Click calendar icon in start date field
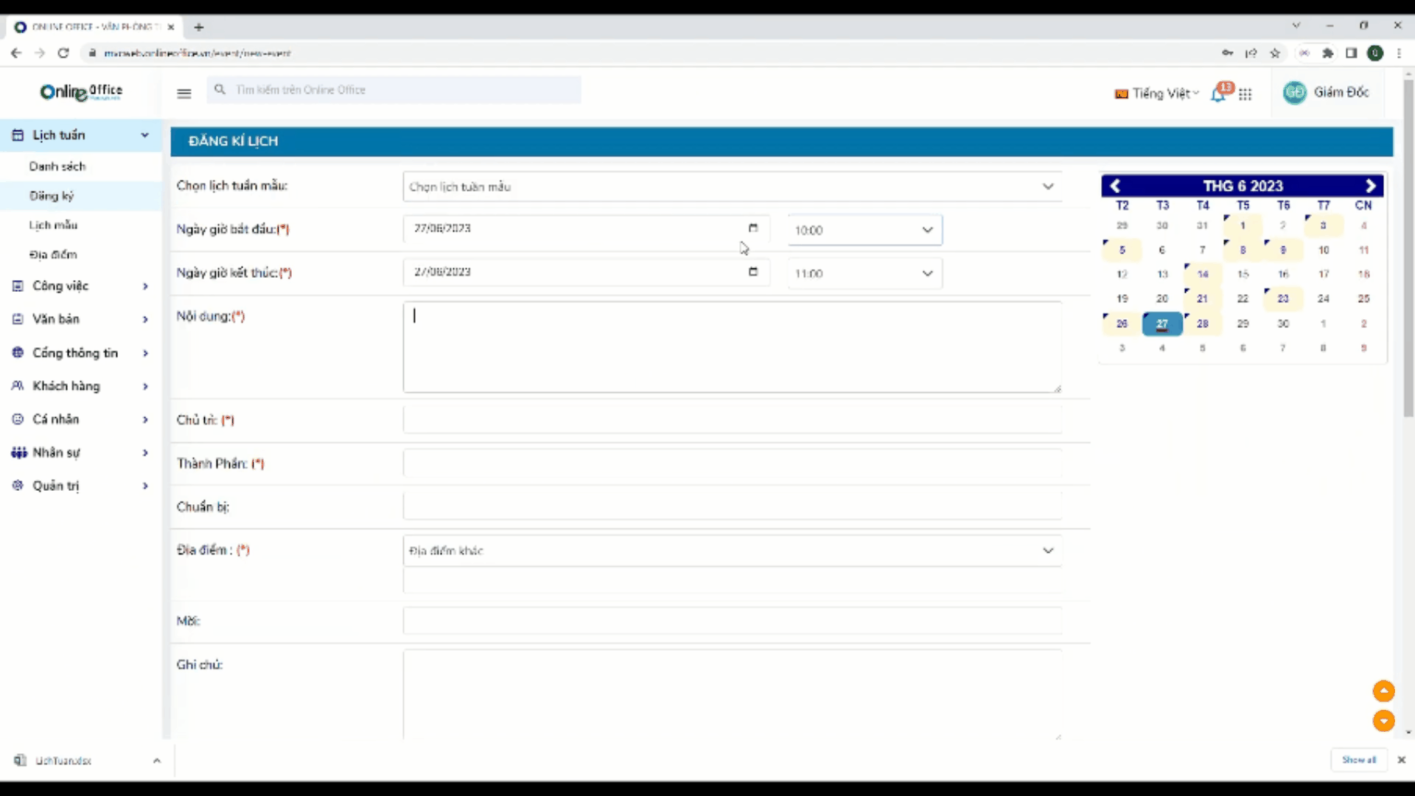1415x796 pixels. [x=752, y=228]
